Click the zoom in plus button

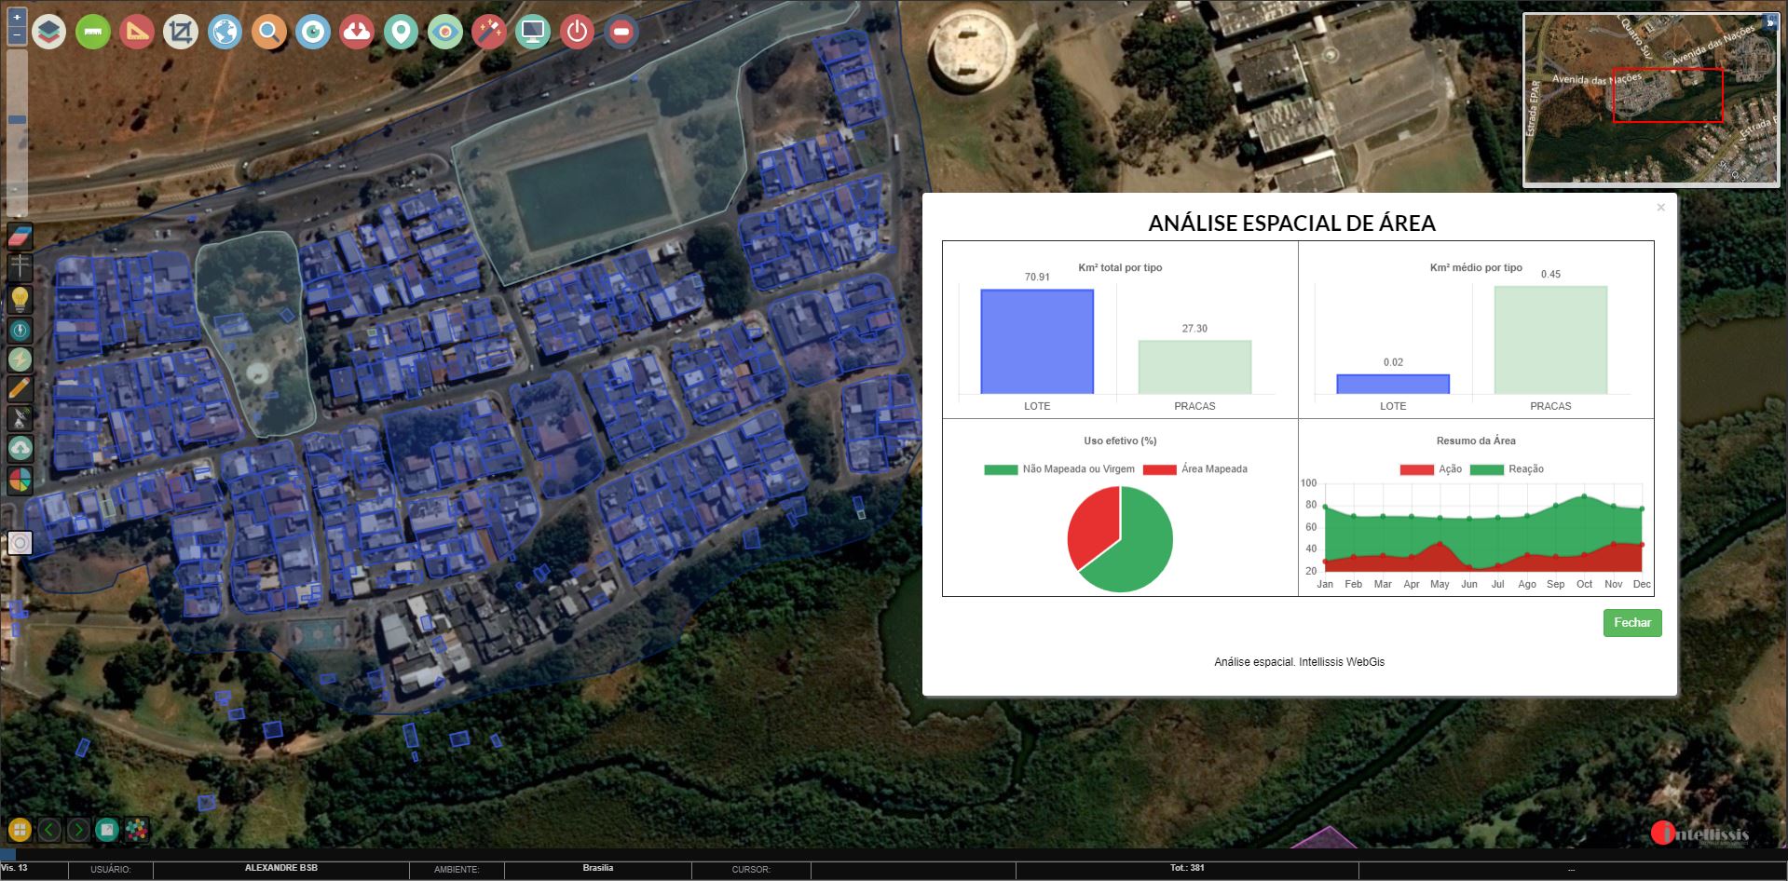[17, 18]
